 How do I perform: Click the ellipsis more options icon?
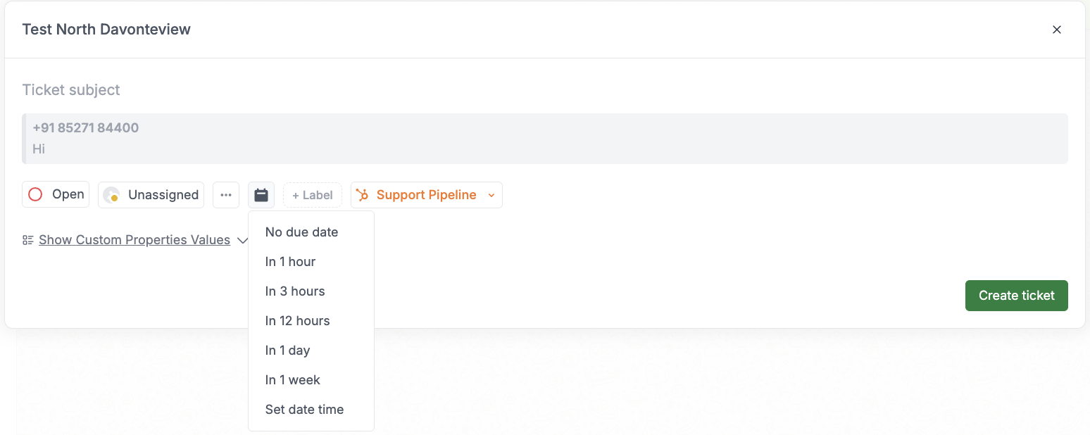[x=226, y=194]
